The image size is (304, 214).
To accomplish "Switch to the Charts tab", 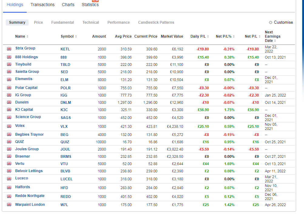I will point(68,5).
